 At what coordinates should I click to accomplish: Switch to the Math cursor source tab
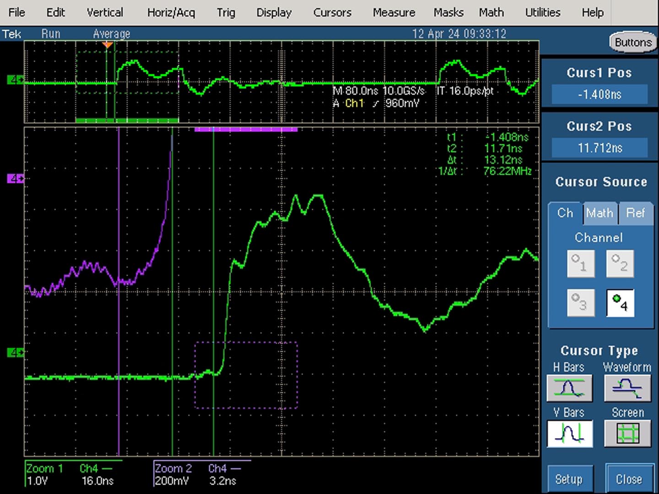pos(600,213)
